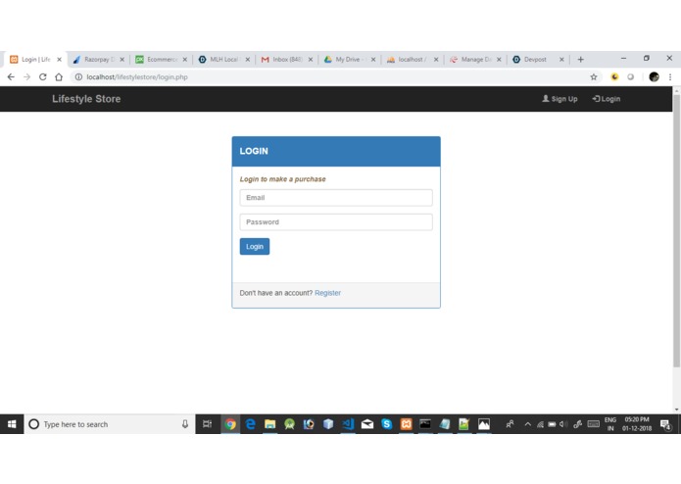Open Visual Studio Code from the taskbar

point(348,424)
